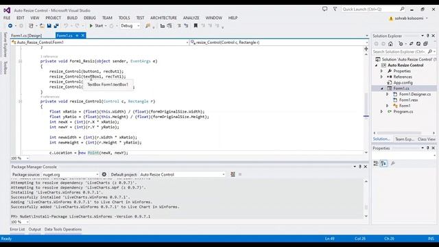Click the Navigate Backward toolbar icon
This screenshot has width=439, height=247.
tap(10, 26)
